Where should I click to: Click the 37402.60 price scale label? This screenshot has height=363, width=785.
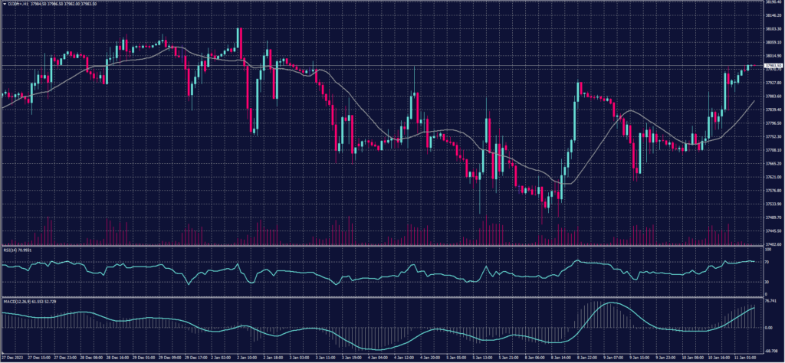point(773,244)
